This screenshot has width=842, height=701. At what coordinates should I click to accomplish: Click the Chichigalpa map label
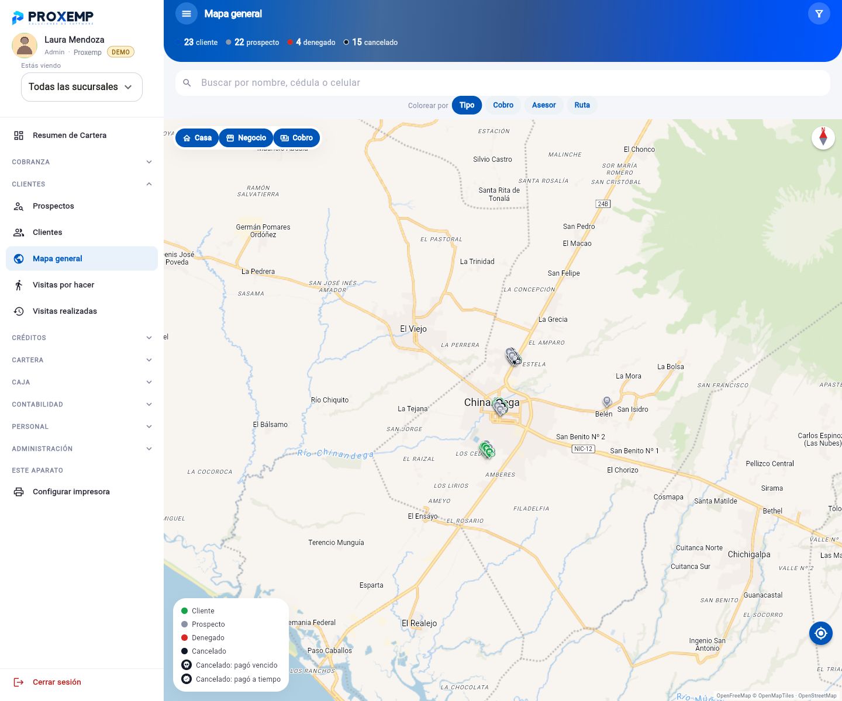[x=749, y=554]
